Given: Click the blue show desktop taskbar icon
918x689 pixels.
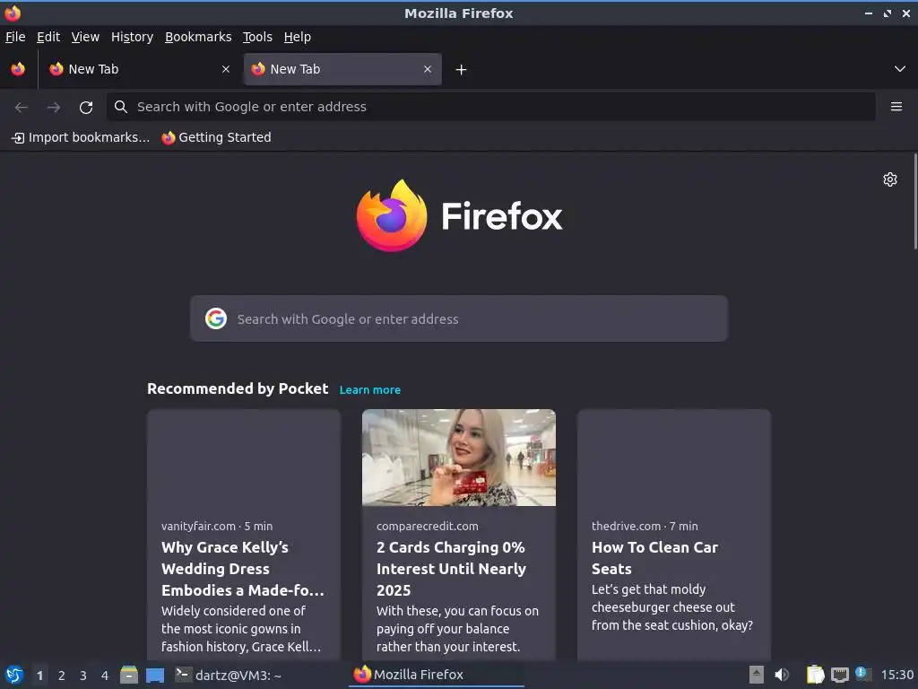Looking at the screenshot, I should 155,676.
